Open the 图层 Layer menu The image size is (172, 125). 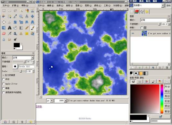pyautogui.click(x=88, y=5)
